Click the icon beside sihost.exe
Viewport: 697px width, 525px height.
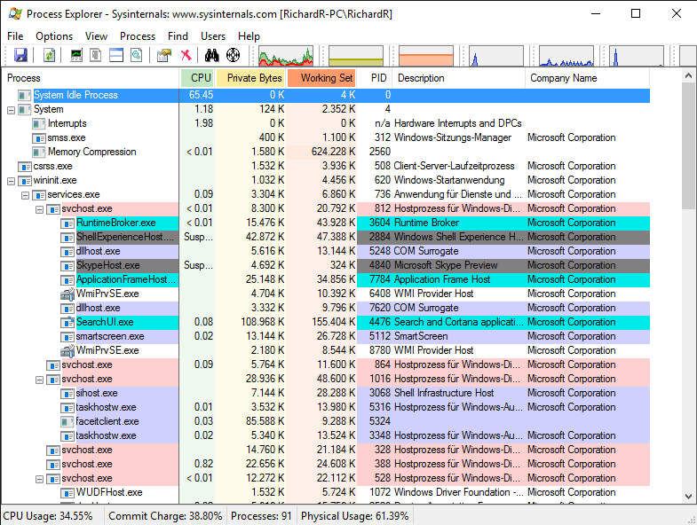67,394
